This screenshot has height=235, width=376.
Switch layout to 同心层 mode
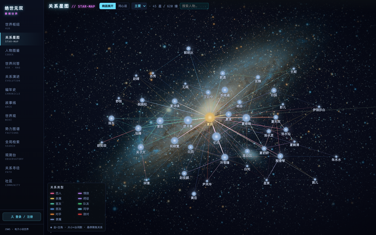(122, 6)
